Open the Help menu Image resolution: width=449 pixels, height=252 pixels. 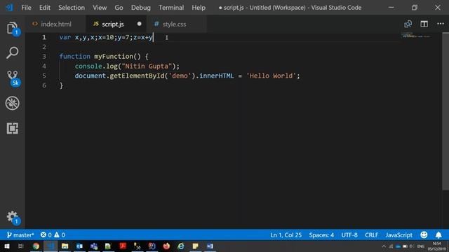pos(199,8)
